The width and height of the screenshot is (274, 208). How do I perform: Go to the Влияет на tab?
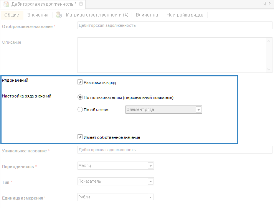click(x=147, y=15)
